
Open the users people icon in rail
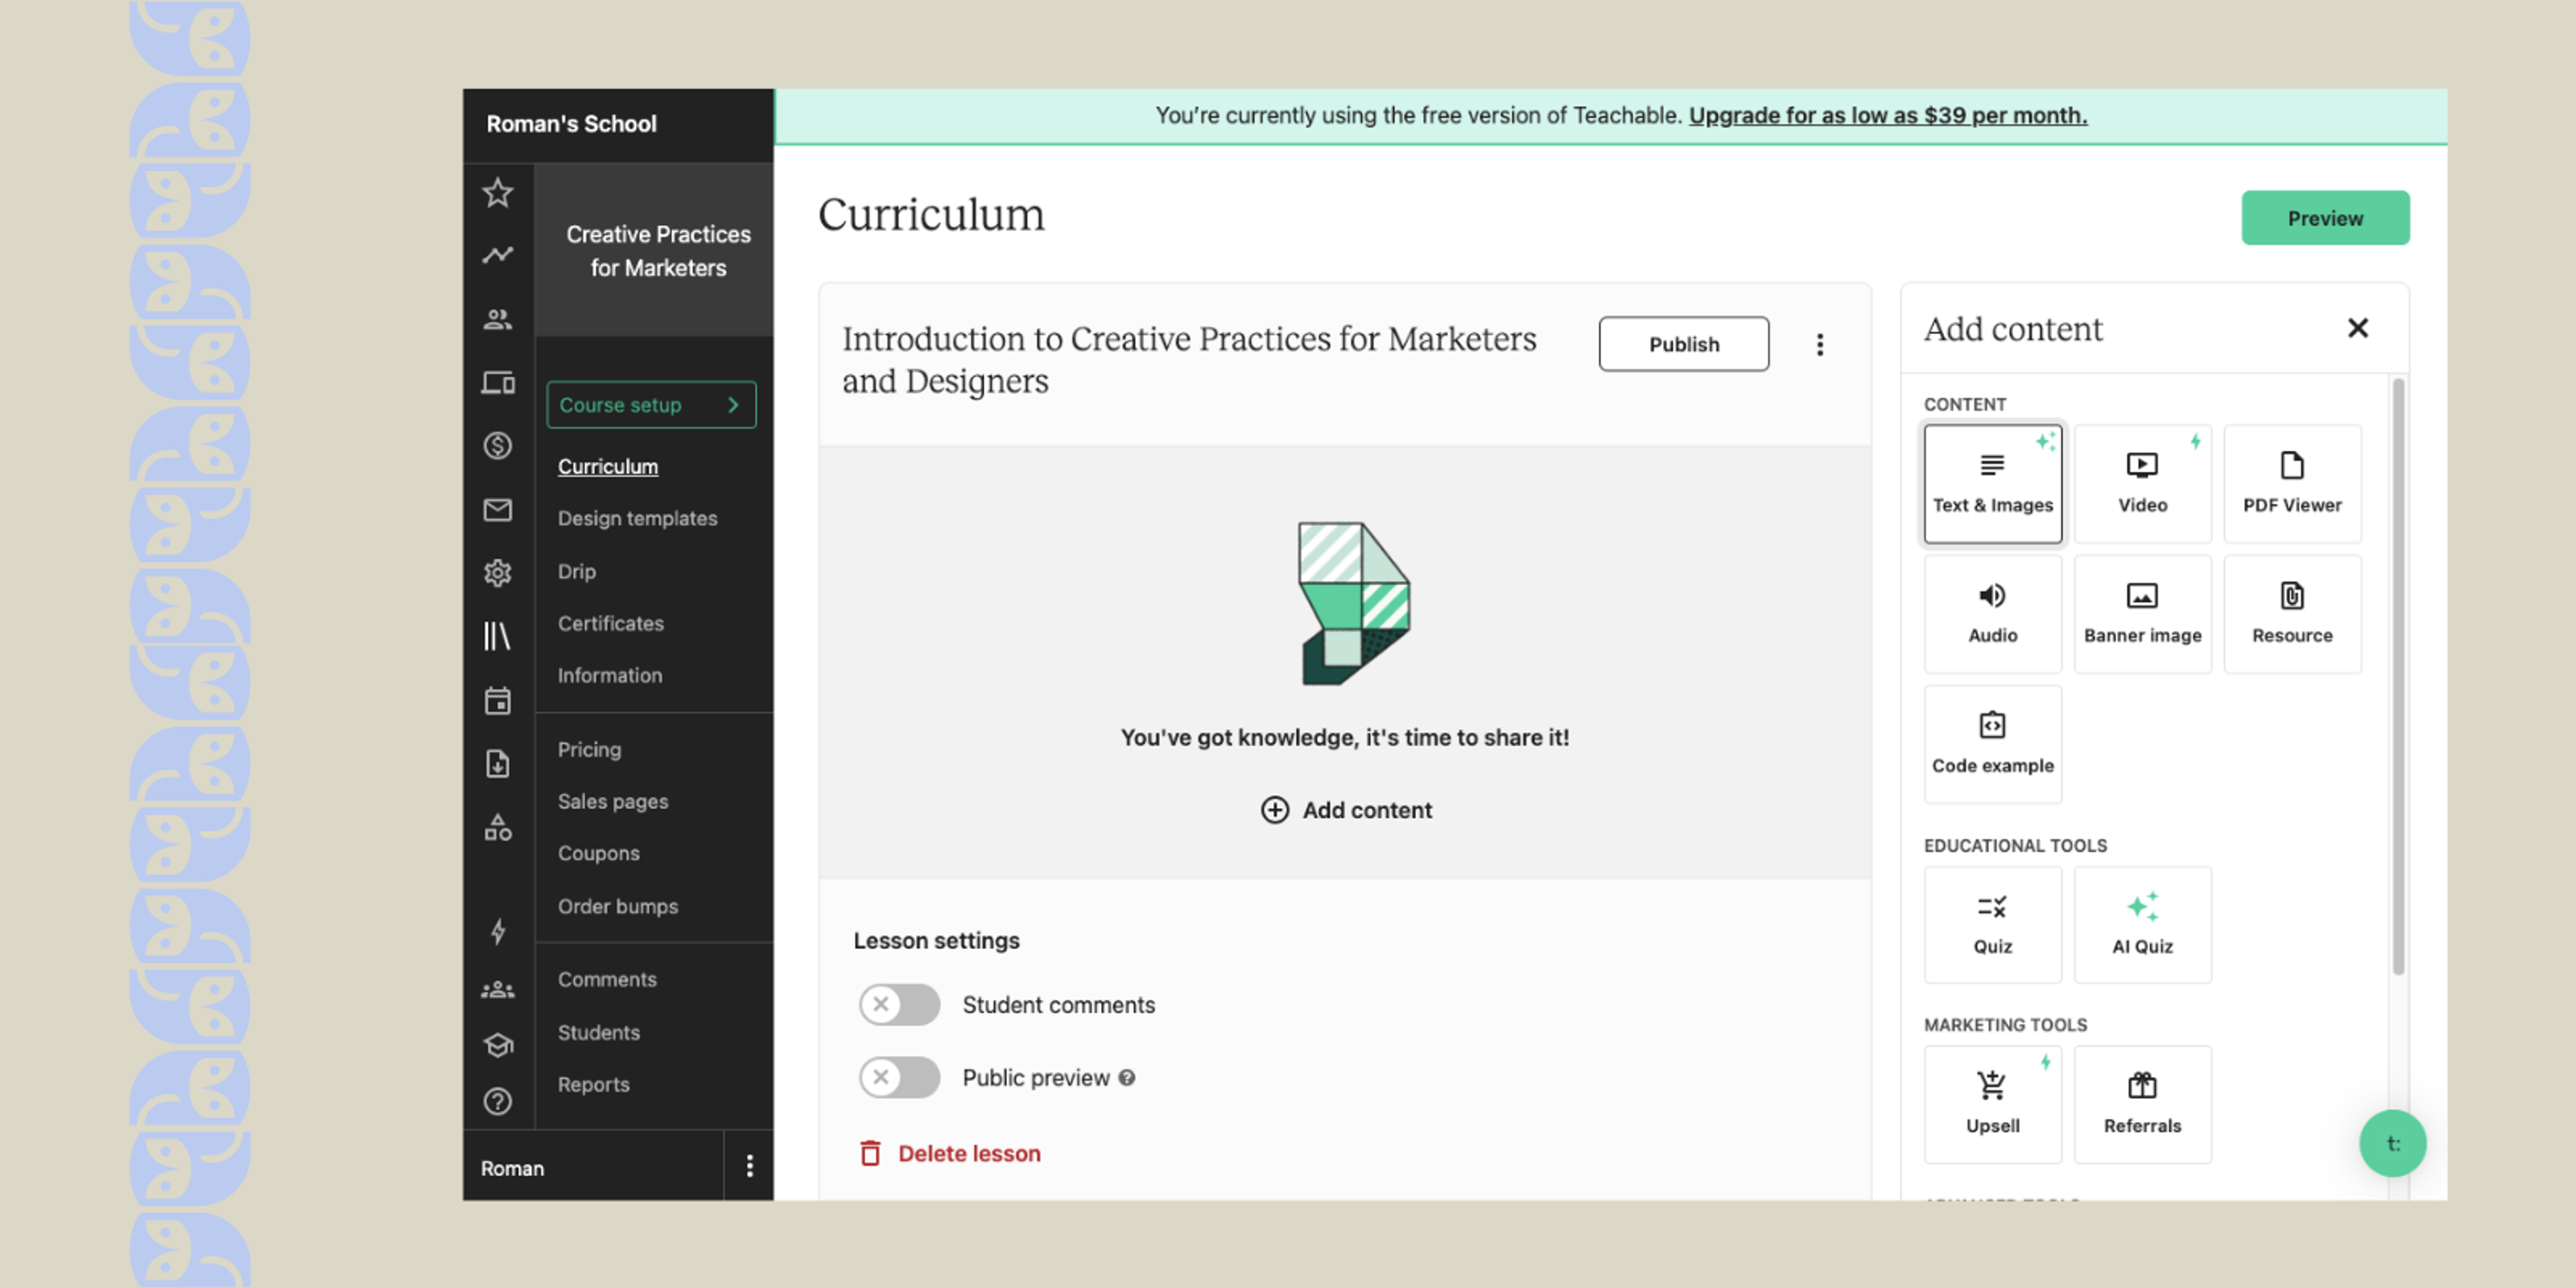point(497,319)
